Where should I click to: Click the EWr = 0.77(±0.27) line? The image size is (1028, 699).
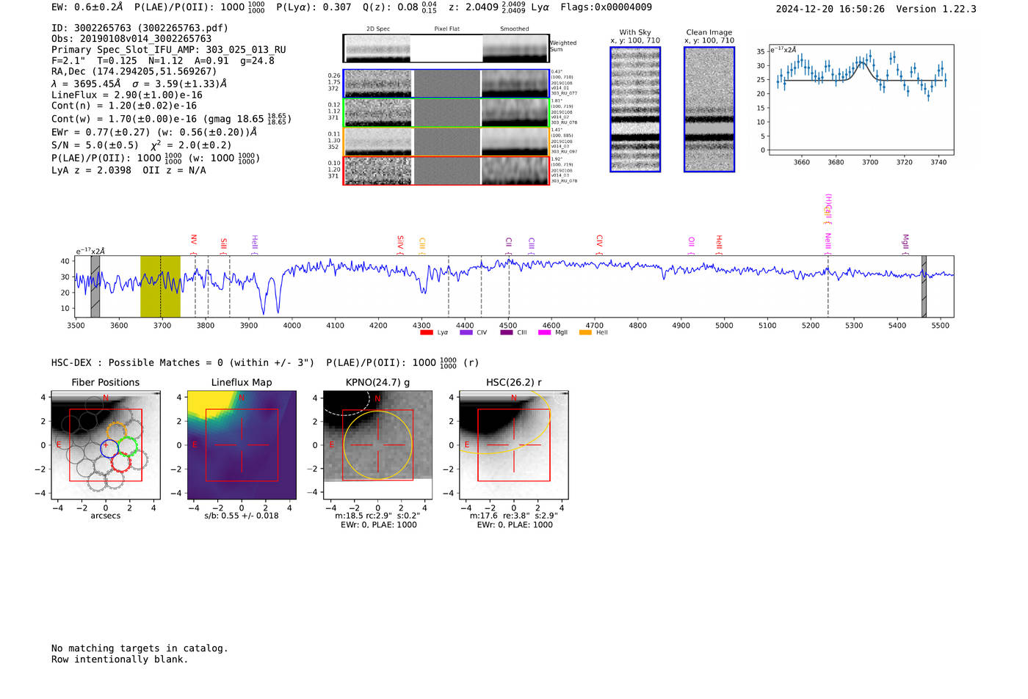pos(154,132)
